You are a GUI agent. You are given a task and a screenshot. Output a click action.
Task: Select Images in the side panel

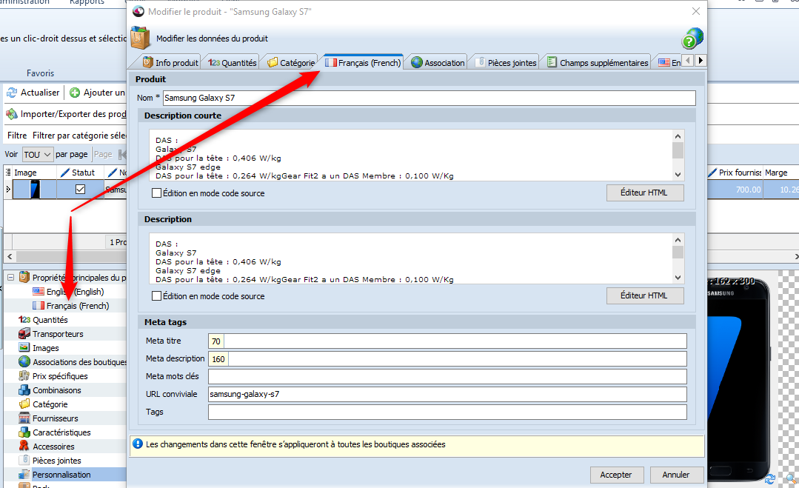[x=39, y=348]
